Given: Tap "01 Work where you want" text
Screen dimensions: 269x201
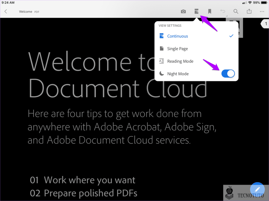Looking at the screenshot, I should [x=83, y=180].
